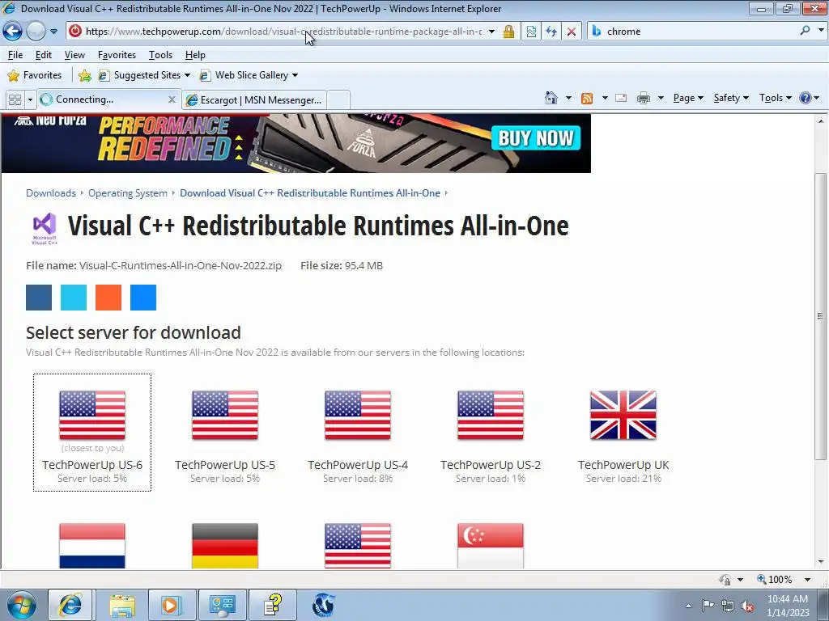Select the TechPowerUp US-6 server
Image resolution: width=829 pixels, height=621 pixels.
(x=92, y=433)
